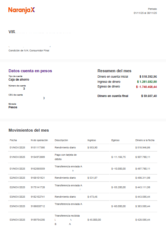The image size is (166, 229).
Task: Click 'Transferencia enviada A' in operation 9175141728 row
Action: [x=68, y=186]
